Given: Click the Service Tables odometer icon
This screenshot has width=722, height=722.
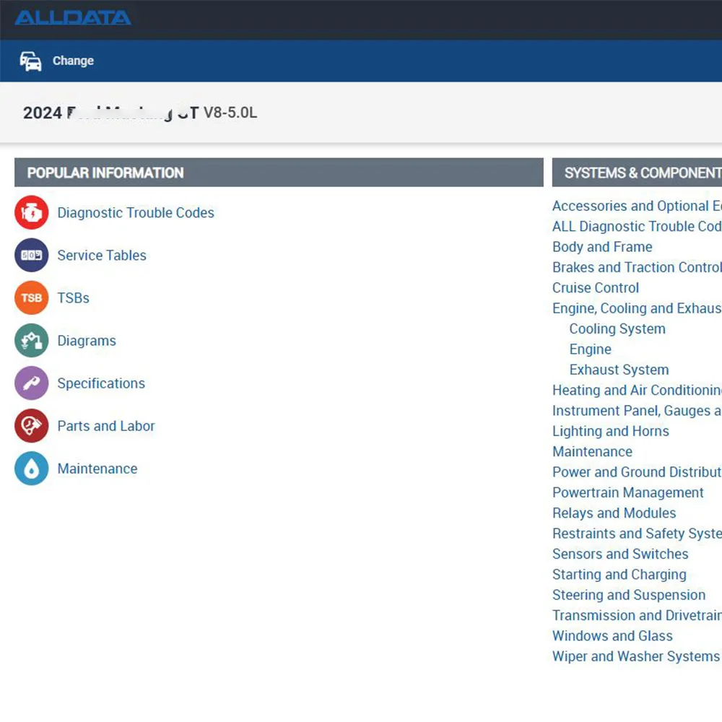Looking at the screenshot, I should click(31, 255).
